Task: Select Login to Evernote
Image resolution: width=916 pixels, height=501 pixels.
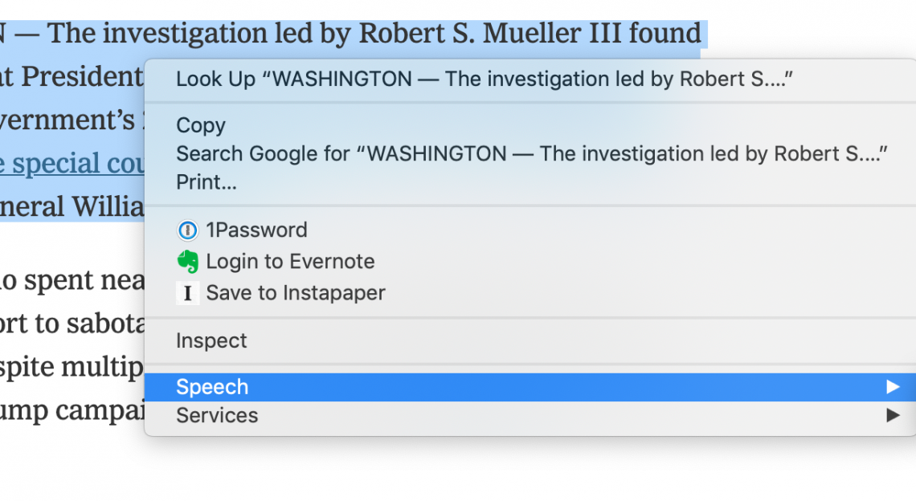Action: [x=290, y=262]
